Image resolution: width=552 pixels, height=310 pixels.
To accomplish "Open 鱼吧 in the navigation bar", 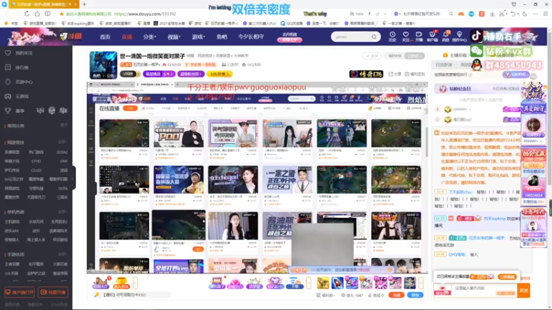I will click(221, 37).
